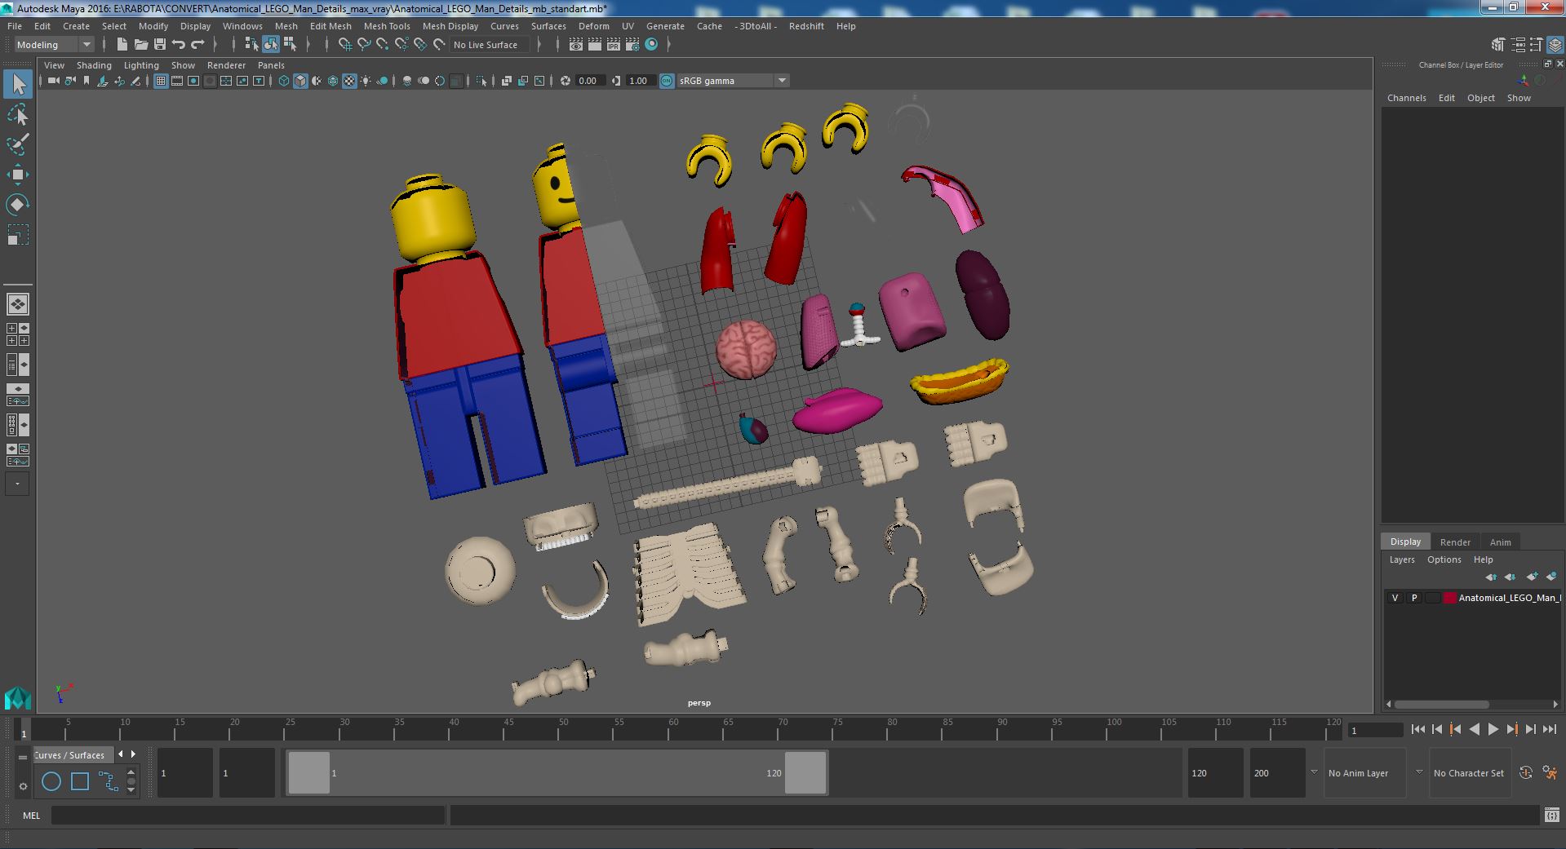The image size is (1566, 849).
Task: Play animation forwards
Action: point(1493,729)
